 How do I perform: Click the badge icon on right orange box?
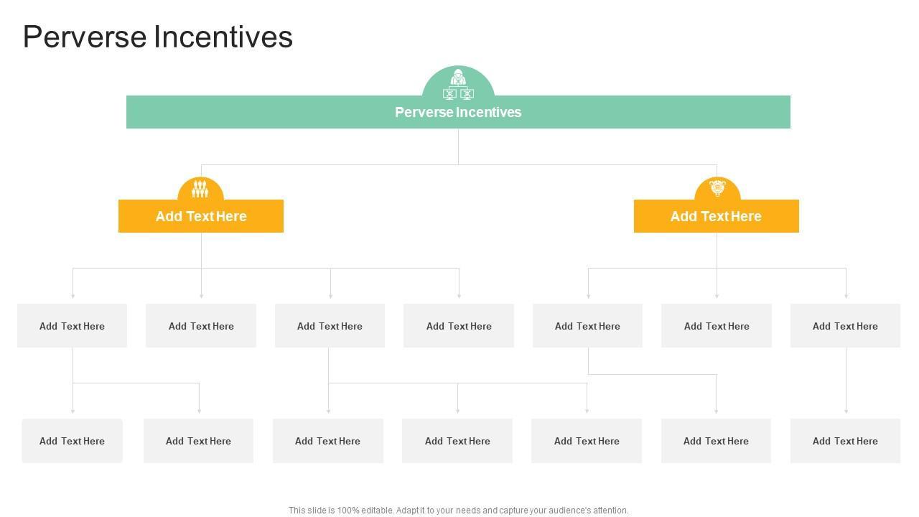point(717,188)
